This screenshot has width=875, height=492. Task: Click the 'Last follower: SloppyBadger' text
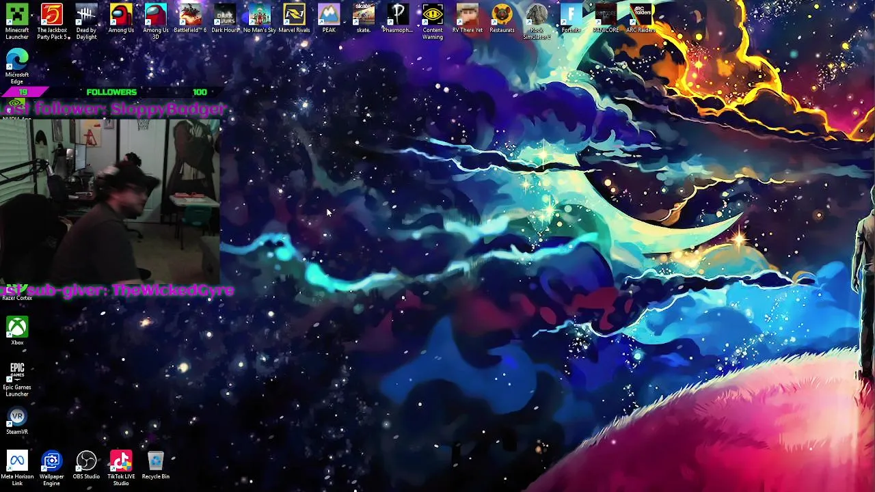coord(113,109)
